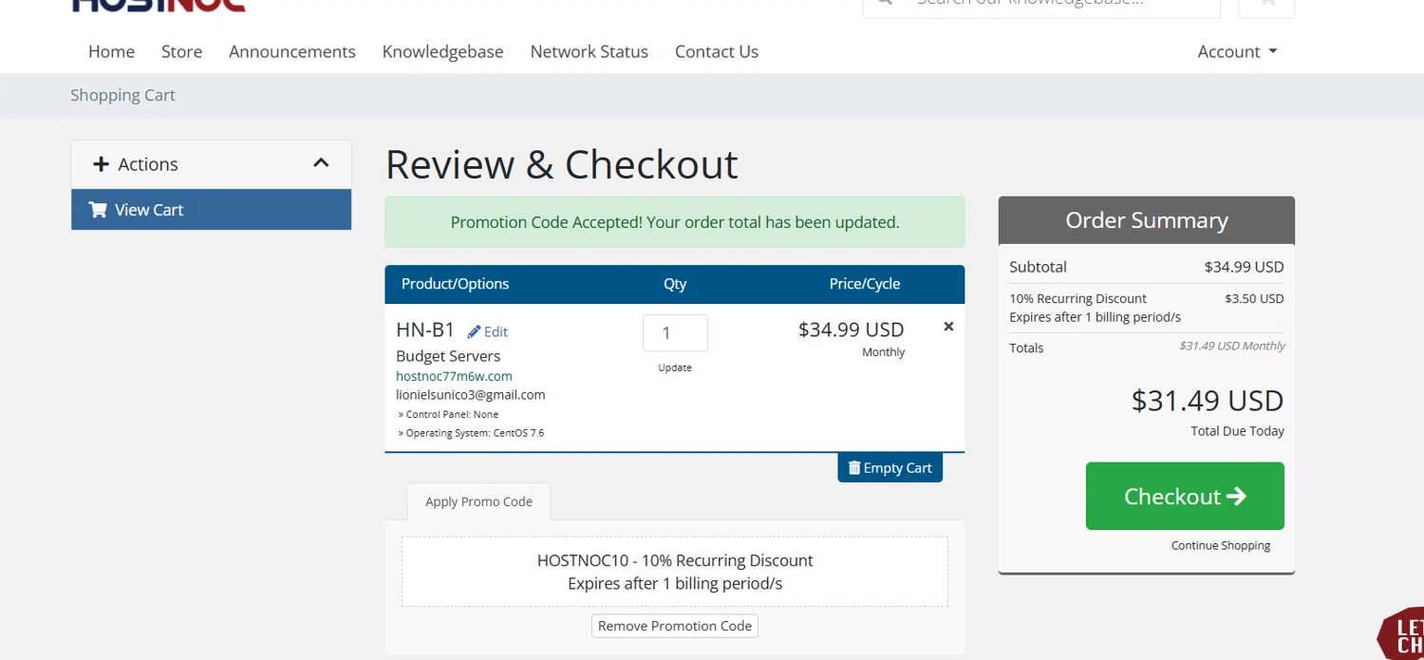Click the trash icon on Empty Cart
Screen dimensions: 1424x660
coord(853,467)
